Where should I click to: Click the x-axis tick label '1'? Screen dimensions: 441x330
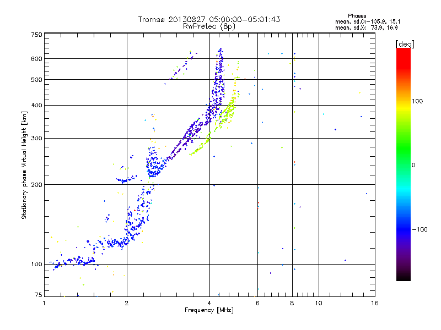(x=44, y=303)
